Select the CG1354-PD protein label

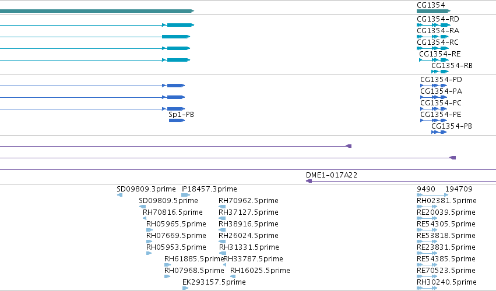pos(441,80)
